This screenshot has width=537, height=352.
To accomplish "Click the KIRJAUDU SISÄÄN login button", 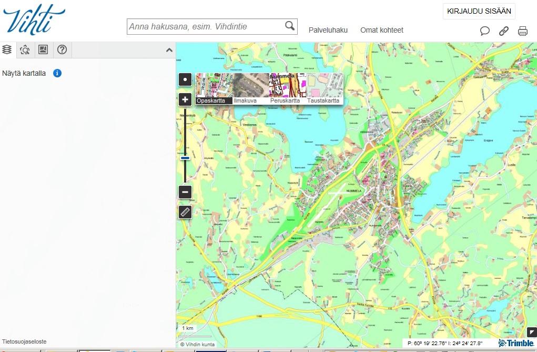I will [479, 11].
